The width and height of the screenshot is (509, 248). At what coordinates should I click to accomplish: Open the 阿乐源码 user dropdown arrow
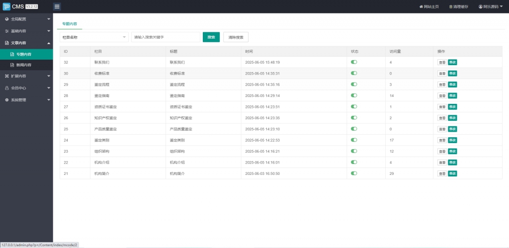click(501, 6)
